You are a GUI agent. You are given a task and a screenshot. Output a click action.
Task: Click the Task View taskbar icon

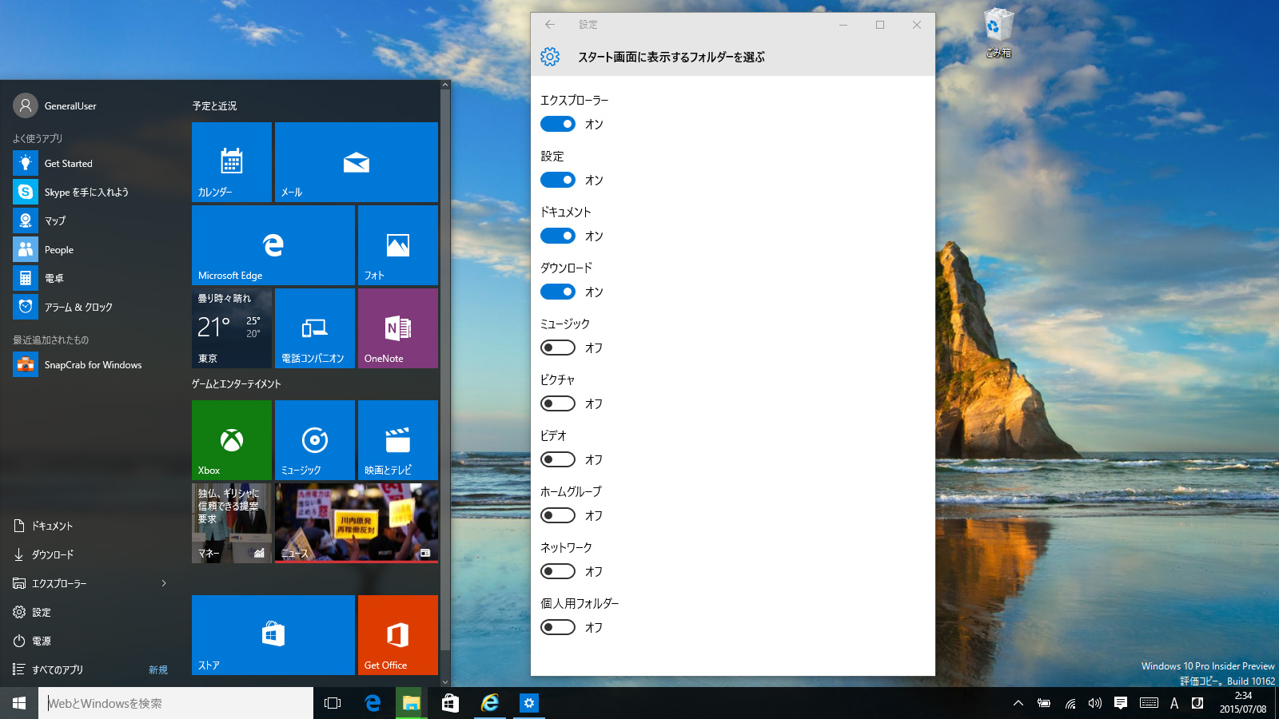[333, 703]
